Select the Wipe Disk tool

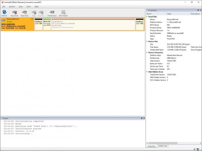(24, 13)
